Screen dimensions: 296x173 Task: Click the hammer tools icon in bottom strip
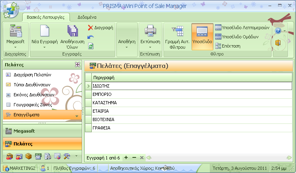point(67,156)
